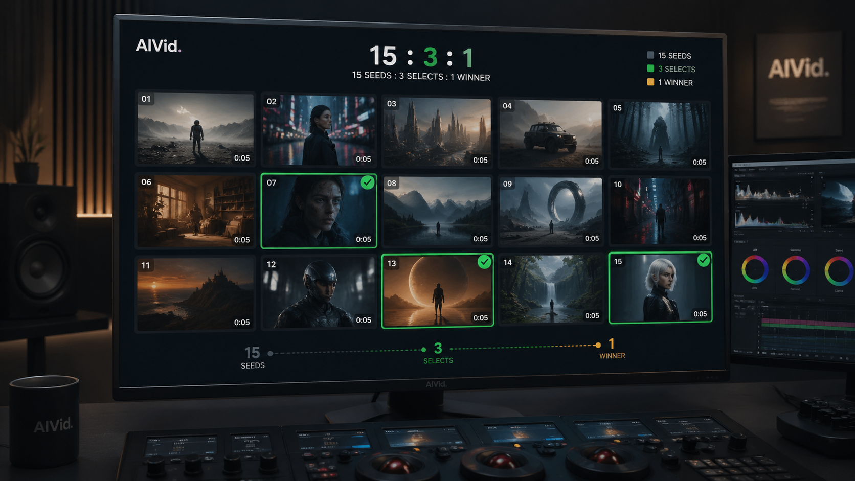
Task: Open clip 01, lone figure in misty mountains
Action: tap(195, 129)
